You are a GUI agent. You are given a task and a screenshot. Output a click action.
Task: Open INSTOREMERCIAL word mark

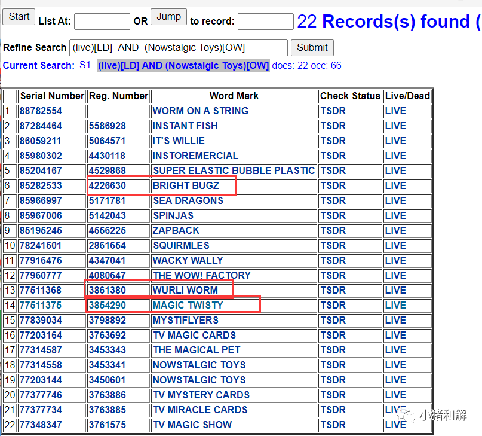195,156
